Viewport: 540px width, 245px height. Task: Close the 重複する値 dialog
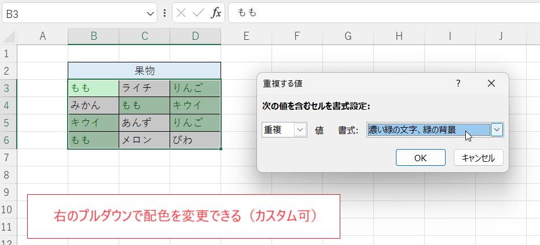click(x=491, y=83)
